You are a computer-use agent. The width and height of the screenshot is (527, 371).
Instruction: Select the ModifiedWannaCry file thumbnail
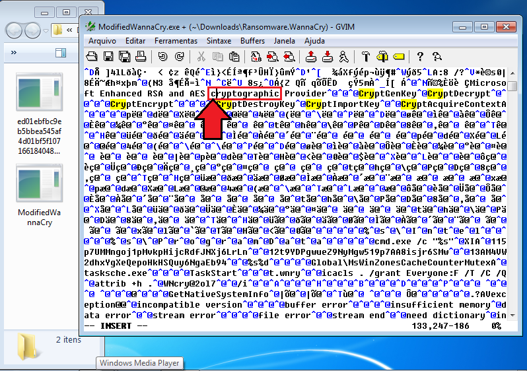40,183
